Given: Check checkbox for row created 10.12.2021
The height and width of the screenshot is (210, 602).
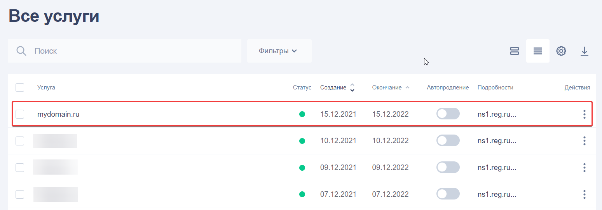Looking at the screenshot, I should tap(20, 141).
